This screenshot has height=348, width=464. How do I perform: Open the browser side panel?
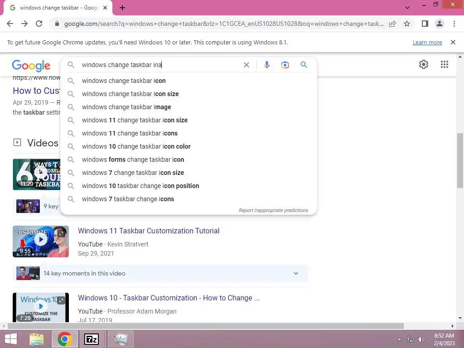(x=425, y=24)
